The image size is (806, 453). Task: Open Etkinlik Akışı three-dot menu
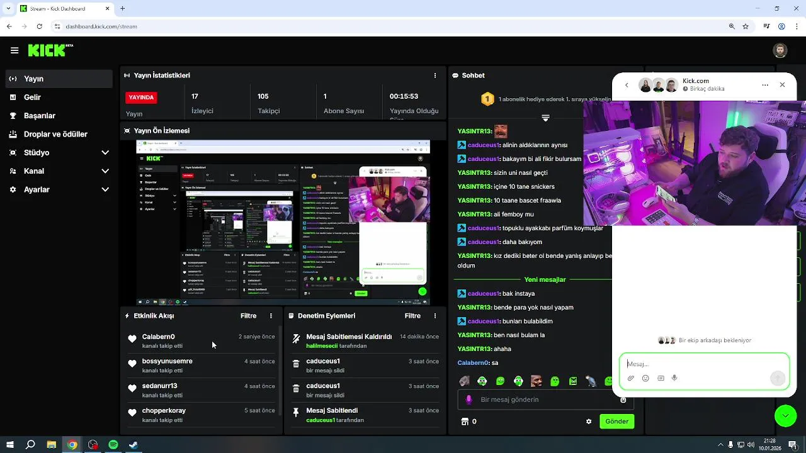271,316
